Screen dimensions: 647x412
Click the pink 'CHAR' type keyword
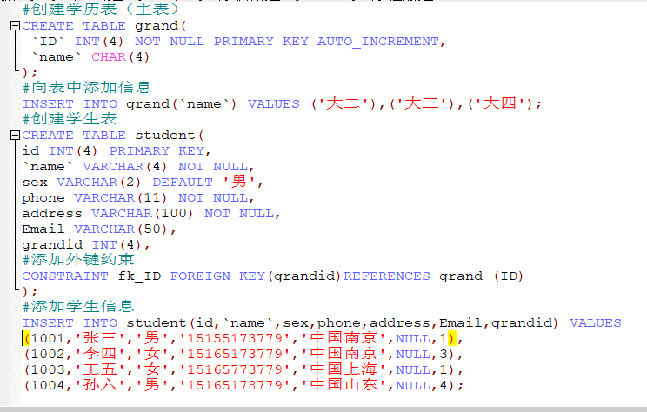(x=109, y=56)
